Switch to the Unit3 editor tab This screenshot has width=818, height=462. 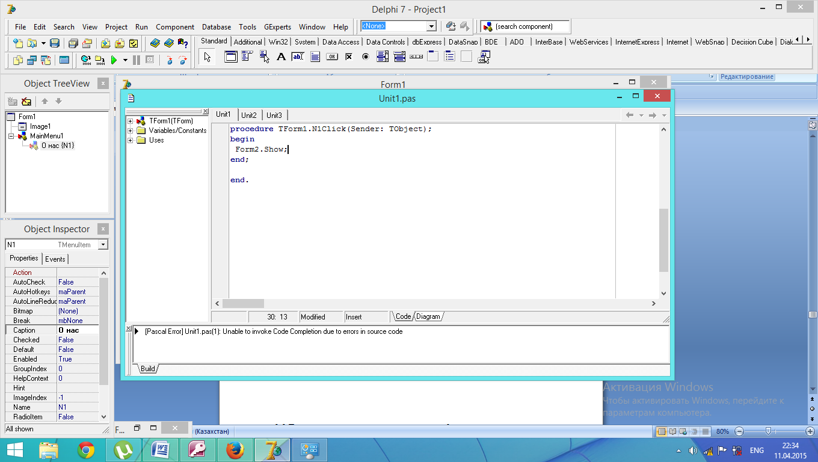tap(274, 115)
